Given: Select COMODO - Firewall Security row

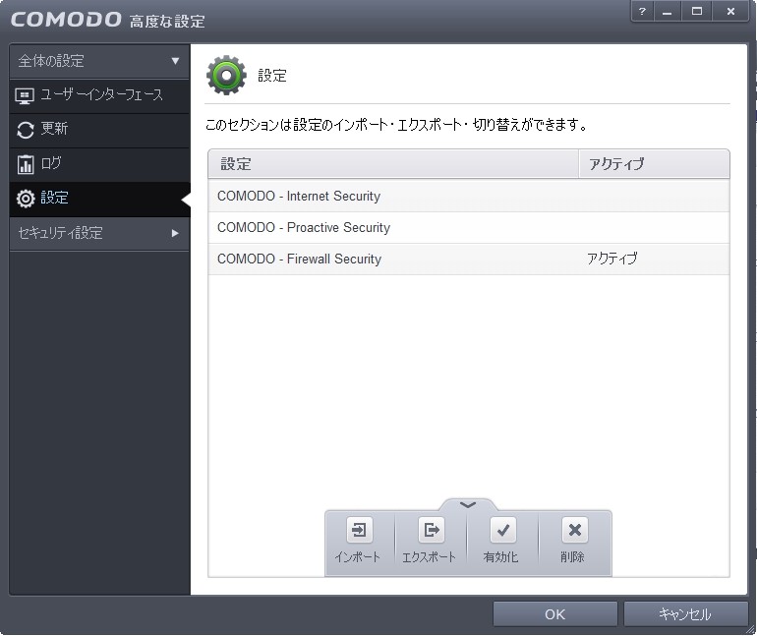Looking at the screenshot, I should point(468,259).
